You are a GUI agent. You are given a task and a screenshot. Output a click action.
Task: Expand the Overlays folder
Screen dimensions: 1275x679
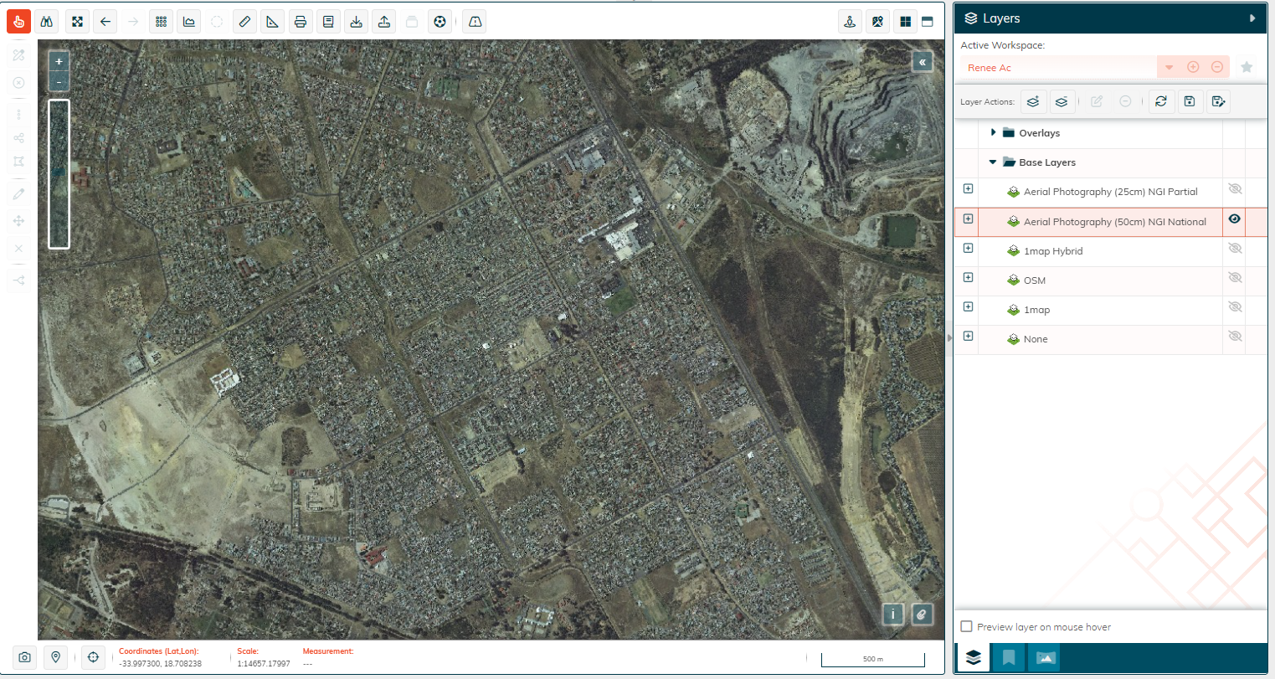(993, 132)
